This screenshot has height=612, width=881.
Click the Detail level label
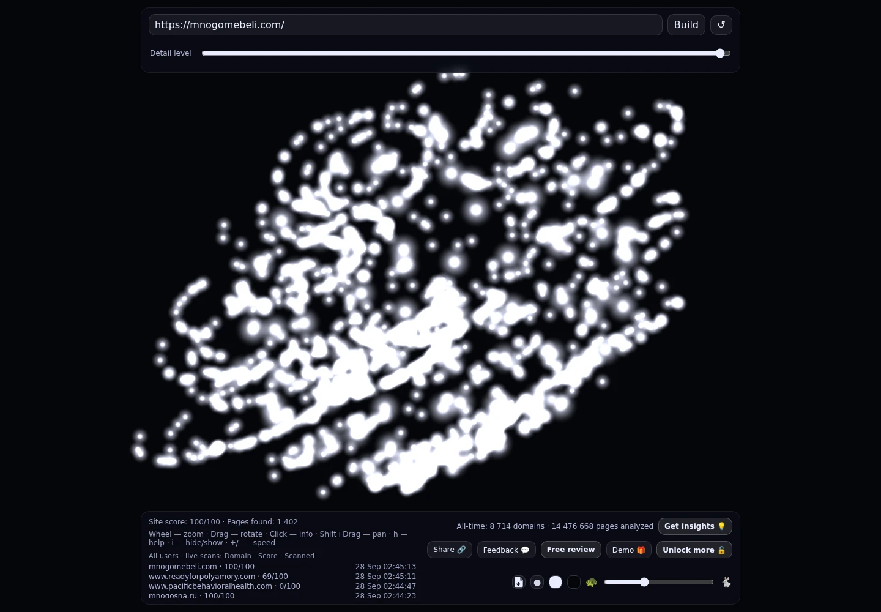[171, 53]
